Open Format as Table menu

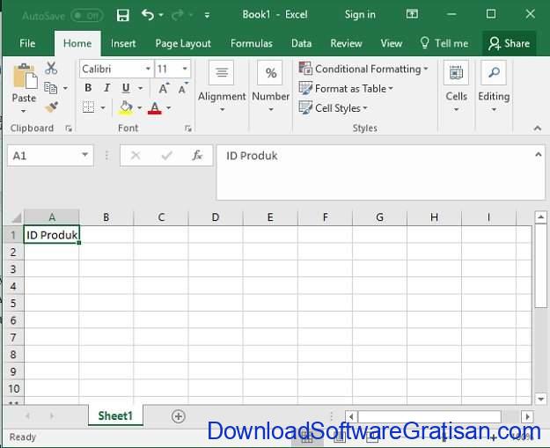(346, 88)
